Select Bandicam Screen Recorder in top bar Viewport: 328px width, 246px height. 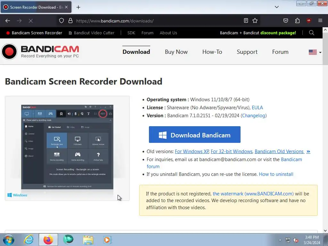34,33
